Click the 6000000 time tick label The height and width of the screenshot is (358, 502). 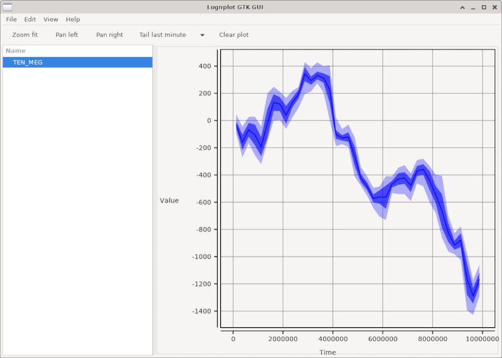coord(383,339)
